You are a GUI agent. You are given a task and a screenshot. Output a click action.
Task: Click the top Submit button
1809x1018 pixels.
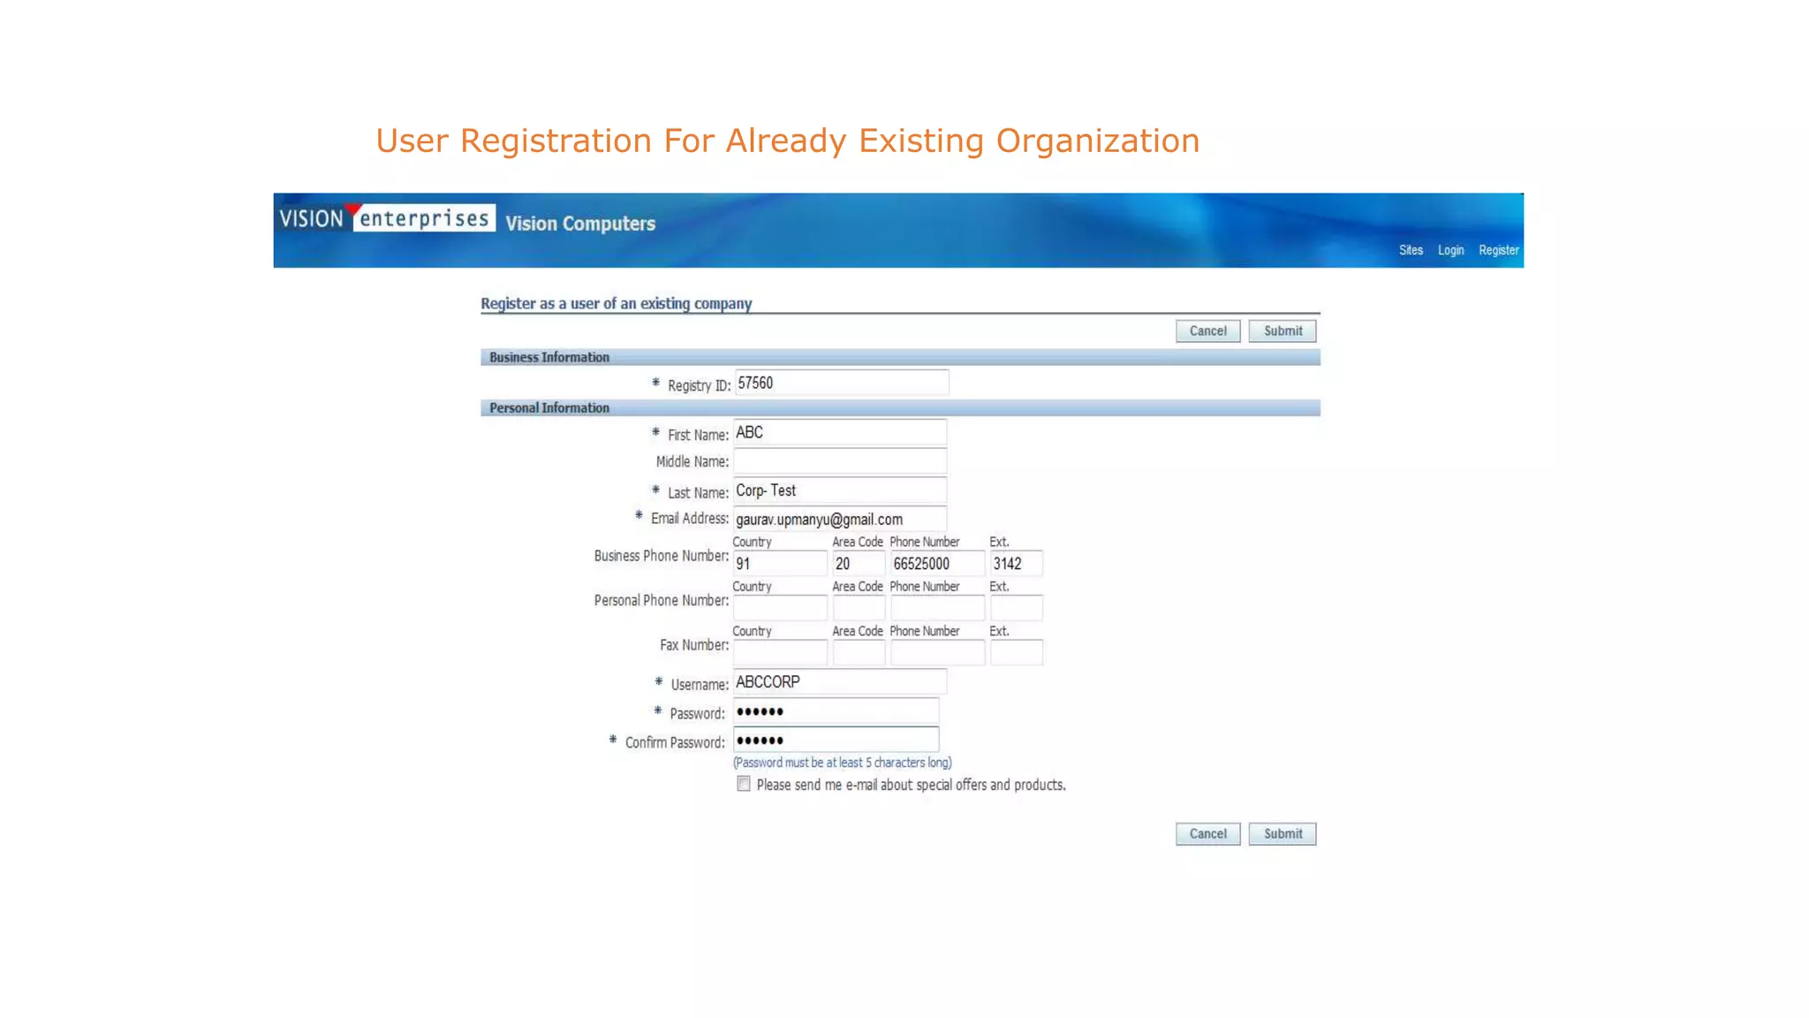[1283, 330]
